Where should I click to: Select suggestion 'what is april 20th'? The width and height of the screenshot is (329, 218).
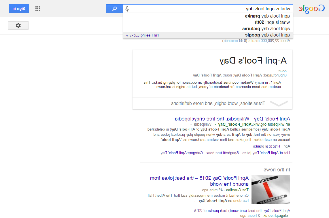pos(208,22)
